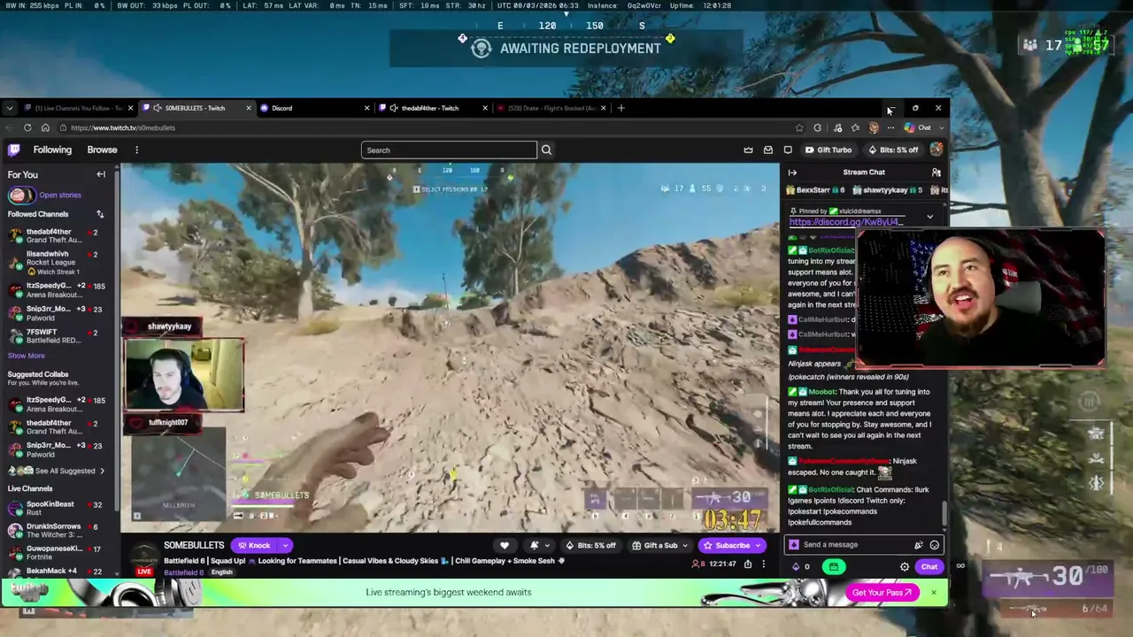The width and height of the screenshot is (1133, 637).
Task: Open the green channel points reward icon
Action: click(x=833, y=567)
